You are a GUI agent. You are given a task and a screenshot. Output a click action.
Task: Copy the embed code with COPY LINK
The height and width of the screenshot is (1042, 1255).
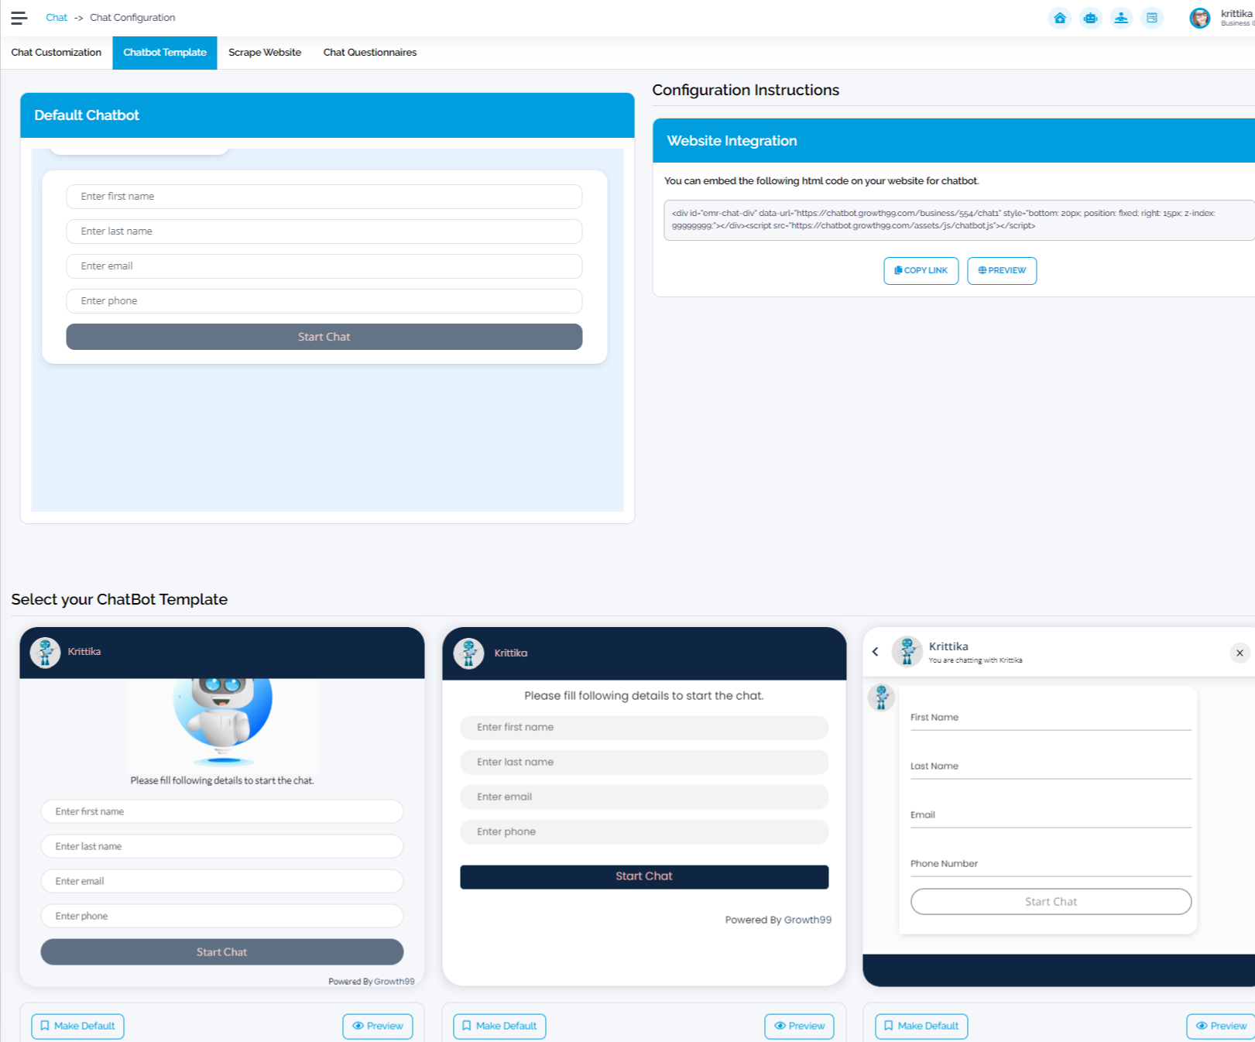click(x=921, y=271)
